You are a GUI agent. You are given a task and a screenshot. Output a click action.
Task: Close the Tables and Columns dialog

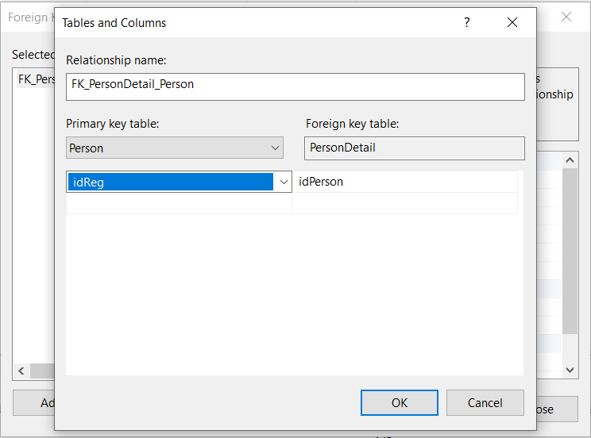pos(512,23)
